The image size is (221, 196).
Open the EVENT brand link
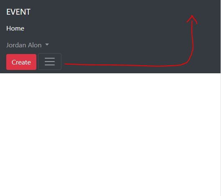[x=18, y=12]
